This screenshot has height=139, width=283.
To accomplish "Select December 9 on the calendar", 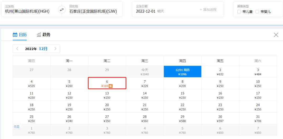I will tap(220, 83).
